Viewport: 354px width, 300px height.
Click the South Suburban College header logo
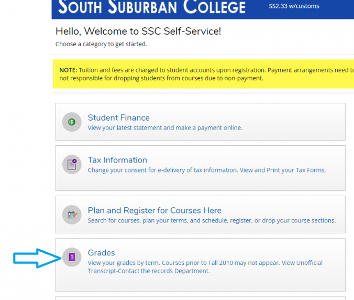pos(151,7)
